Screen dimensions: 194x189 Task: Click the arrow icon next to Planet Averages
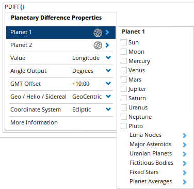point(184,182)
